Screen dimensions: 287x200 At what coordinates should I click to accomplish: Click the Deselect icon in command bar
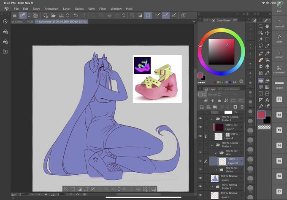pyautogui.click(x=132, y=16)
